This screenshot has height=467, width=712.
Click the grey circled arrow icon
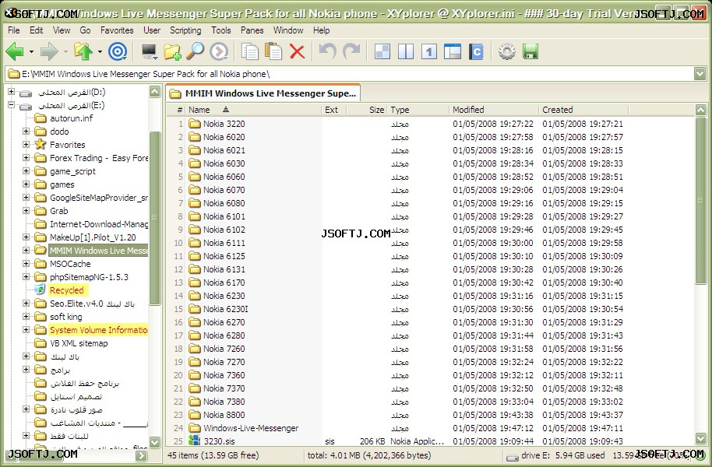219,51
